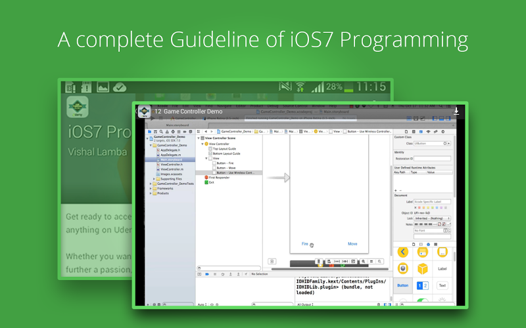Choose the Label object in library

[442, 268]
